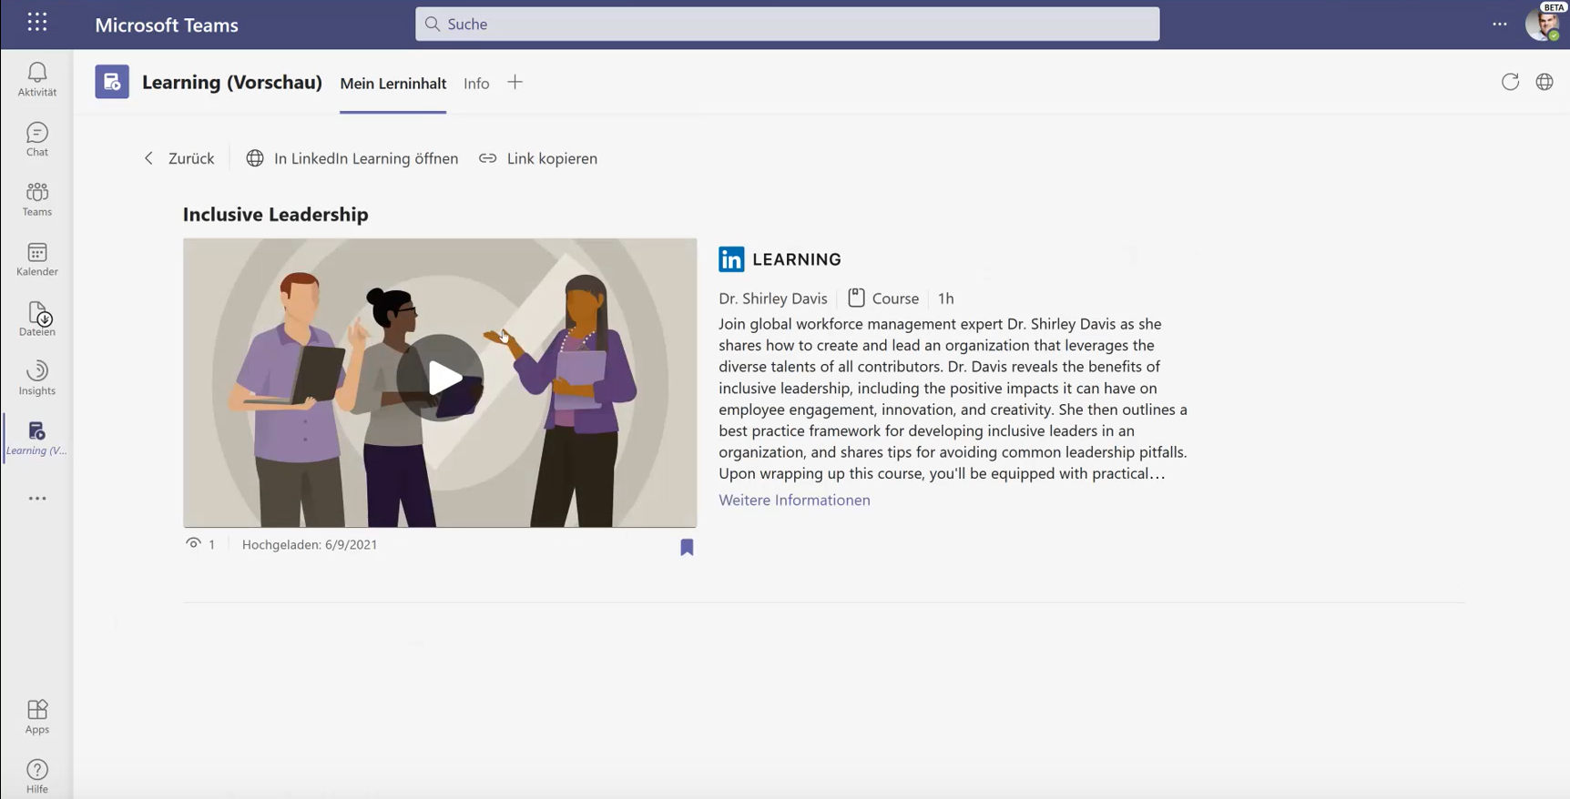Play the Inclusive Leadership video
The image size is (1570, 799).
click(x=441, y=378)
